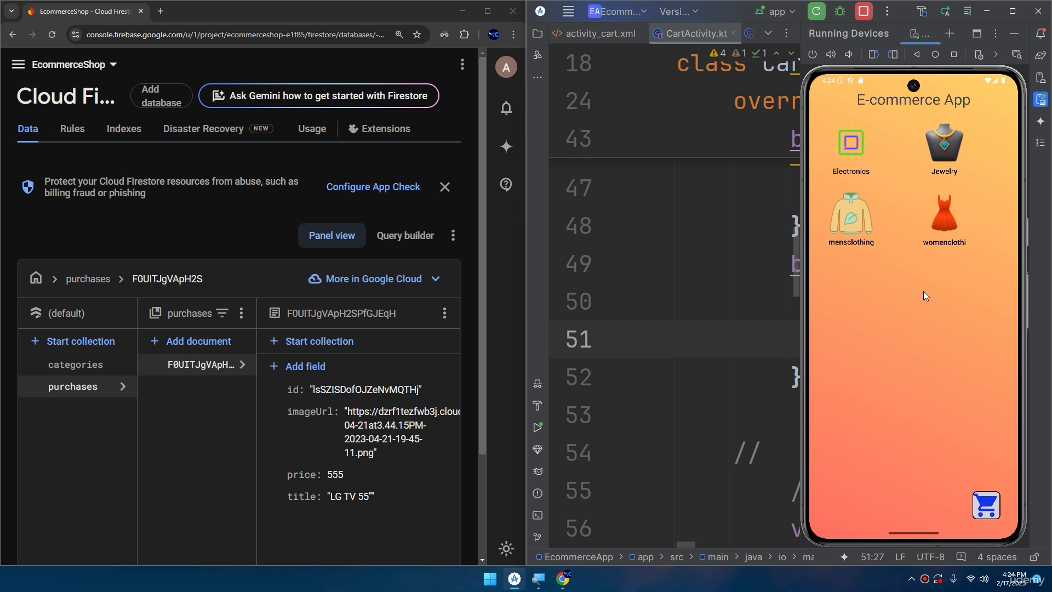The image size is (1052, 592).
Task: Open the app run configuration dropdown
Action: (775, 11)
